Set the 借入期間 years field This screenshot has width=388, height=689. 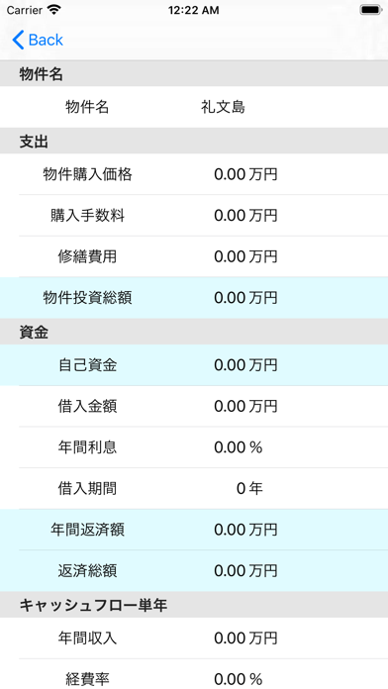coord(249,489)
